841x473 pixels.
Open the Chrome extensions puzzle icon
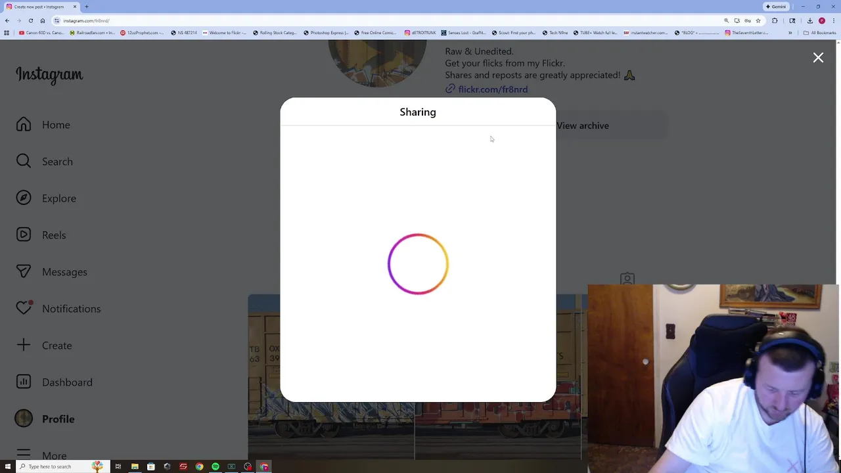click(775, 20)
